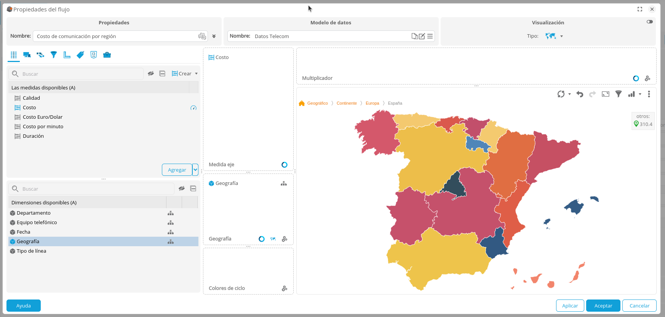
Task: Open the dropdown arrow beside Agregar
Action: click(x=195, y=170)
